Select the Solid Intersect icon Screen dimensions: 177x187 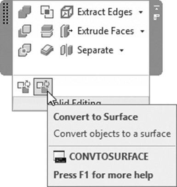(25, 50)
